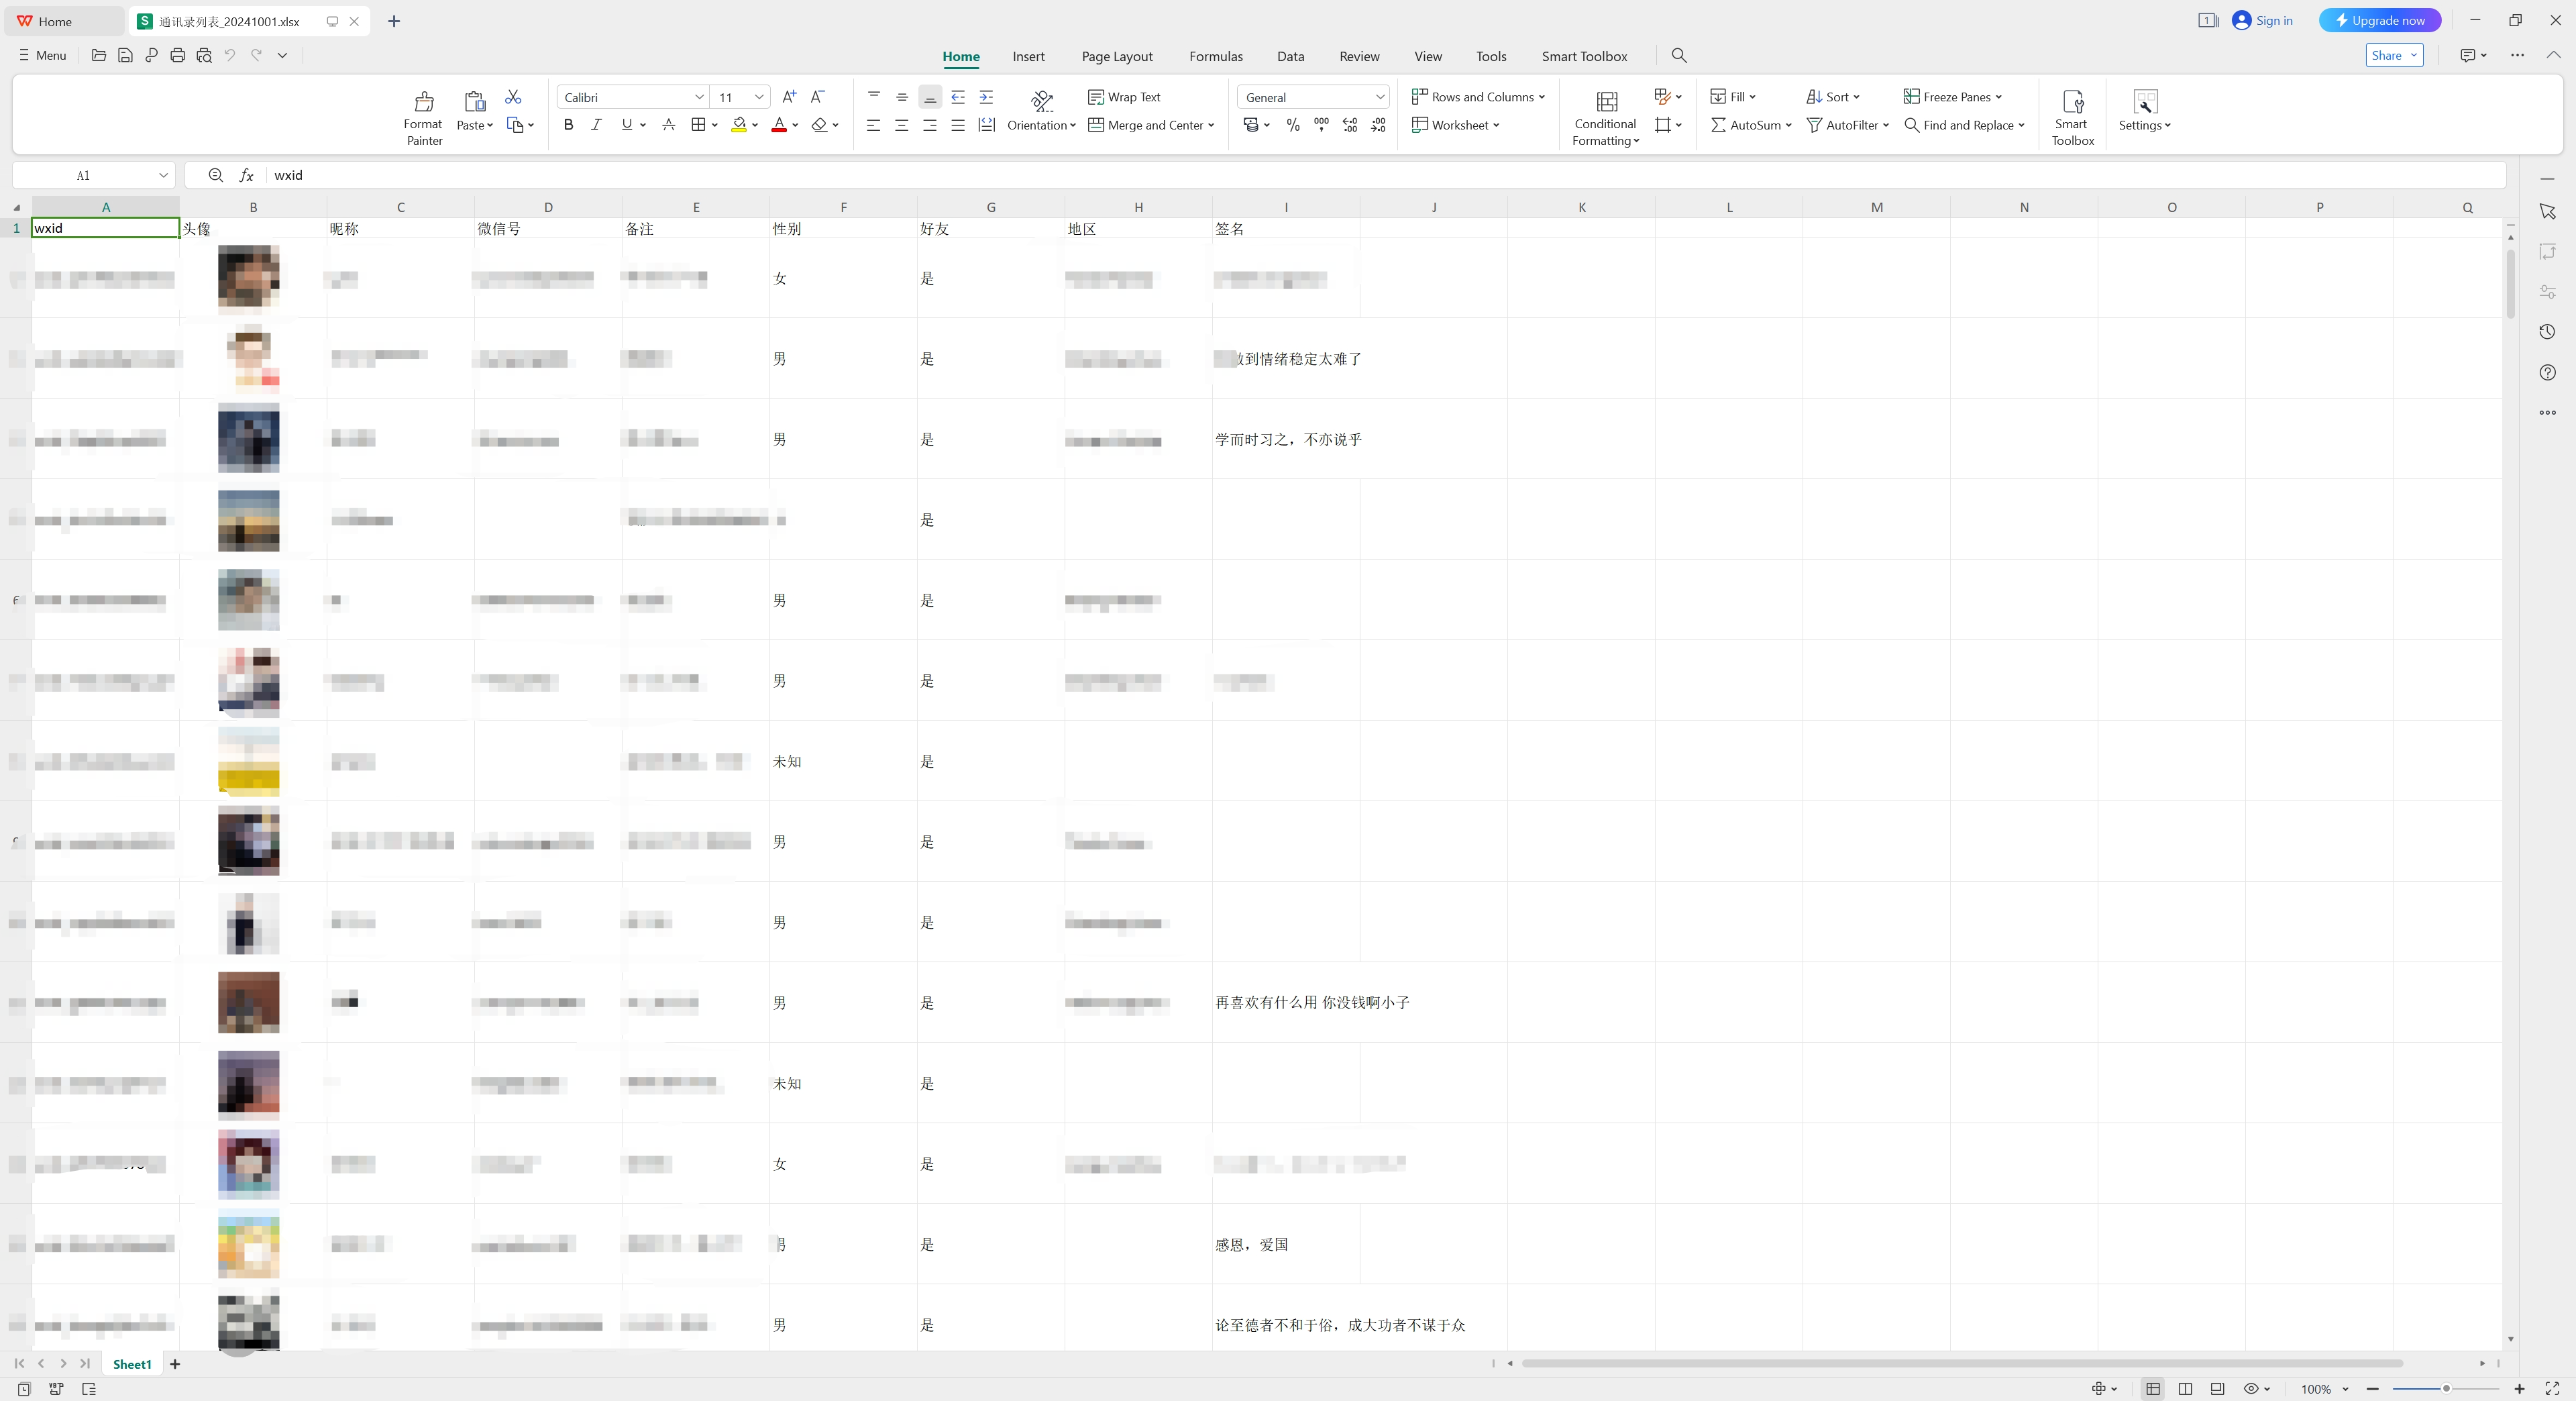Switch to the Formulas ribbon tab
This screenshot has height=1401, width=2576.
(x=1215, y=56)
